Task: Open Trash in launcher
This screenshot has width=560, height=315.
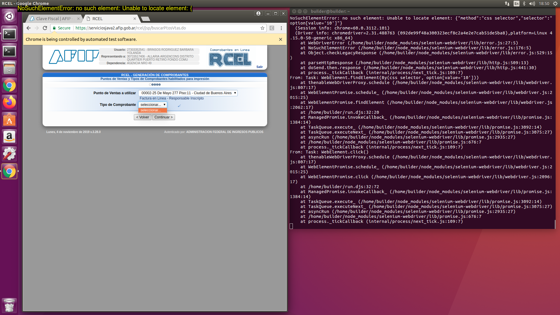Action: [x=9, y=305]
